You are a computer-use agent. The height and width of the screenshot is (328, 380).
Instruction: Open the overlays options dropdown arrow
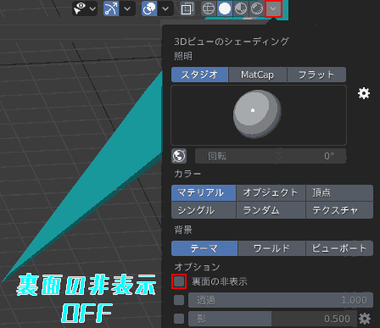[165, 8]
